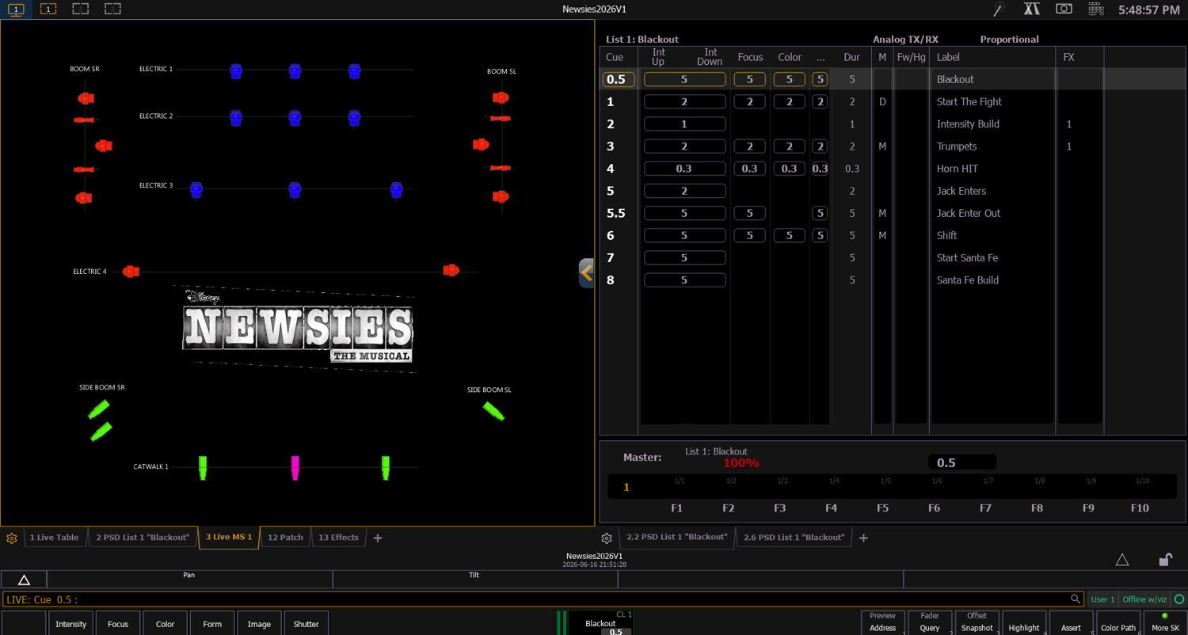
Task: Toggle the padlock lock icon
Action: point(1165,560)
